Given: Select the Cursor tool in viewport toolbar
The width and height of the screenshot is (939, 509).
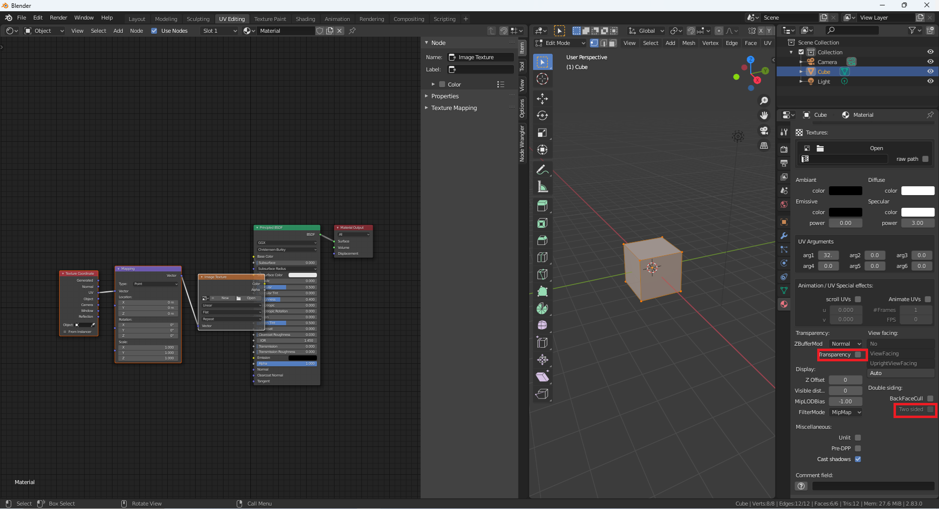Looking at the screenshot, I should (x=542, y=79).
